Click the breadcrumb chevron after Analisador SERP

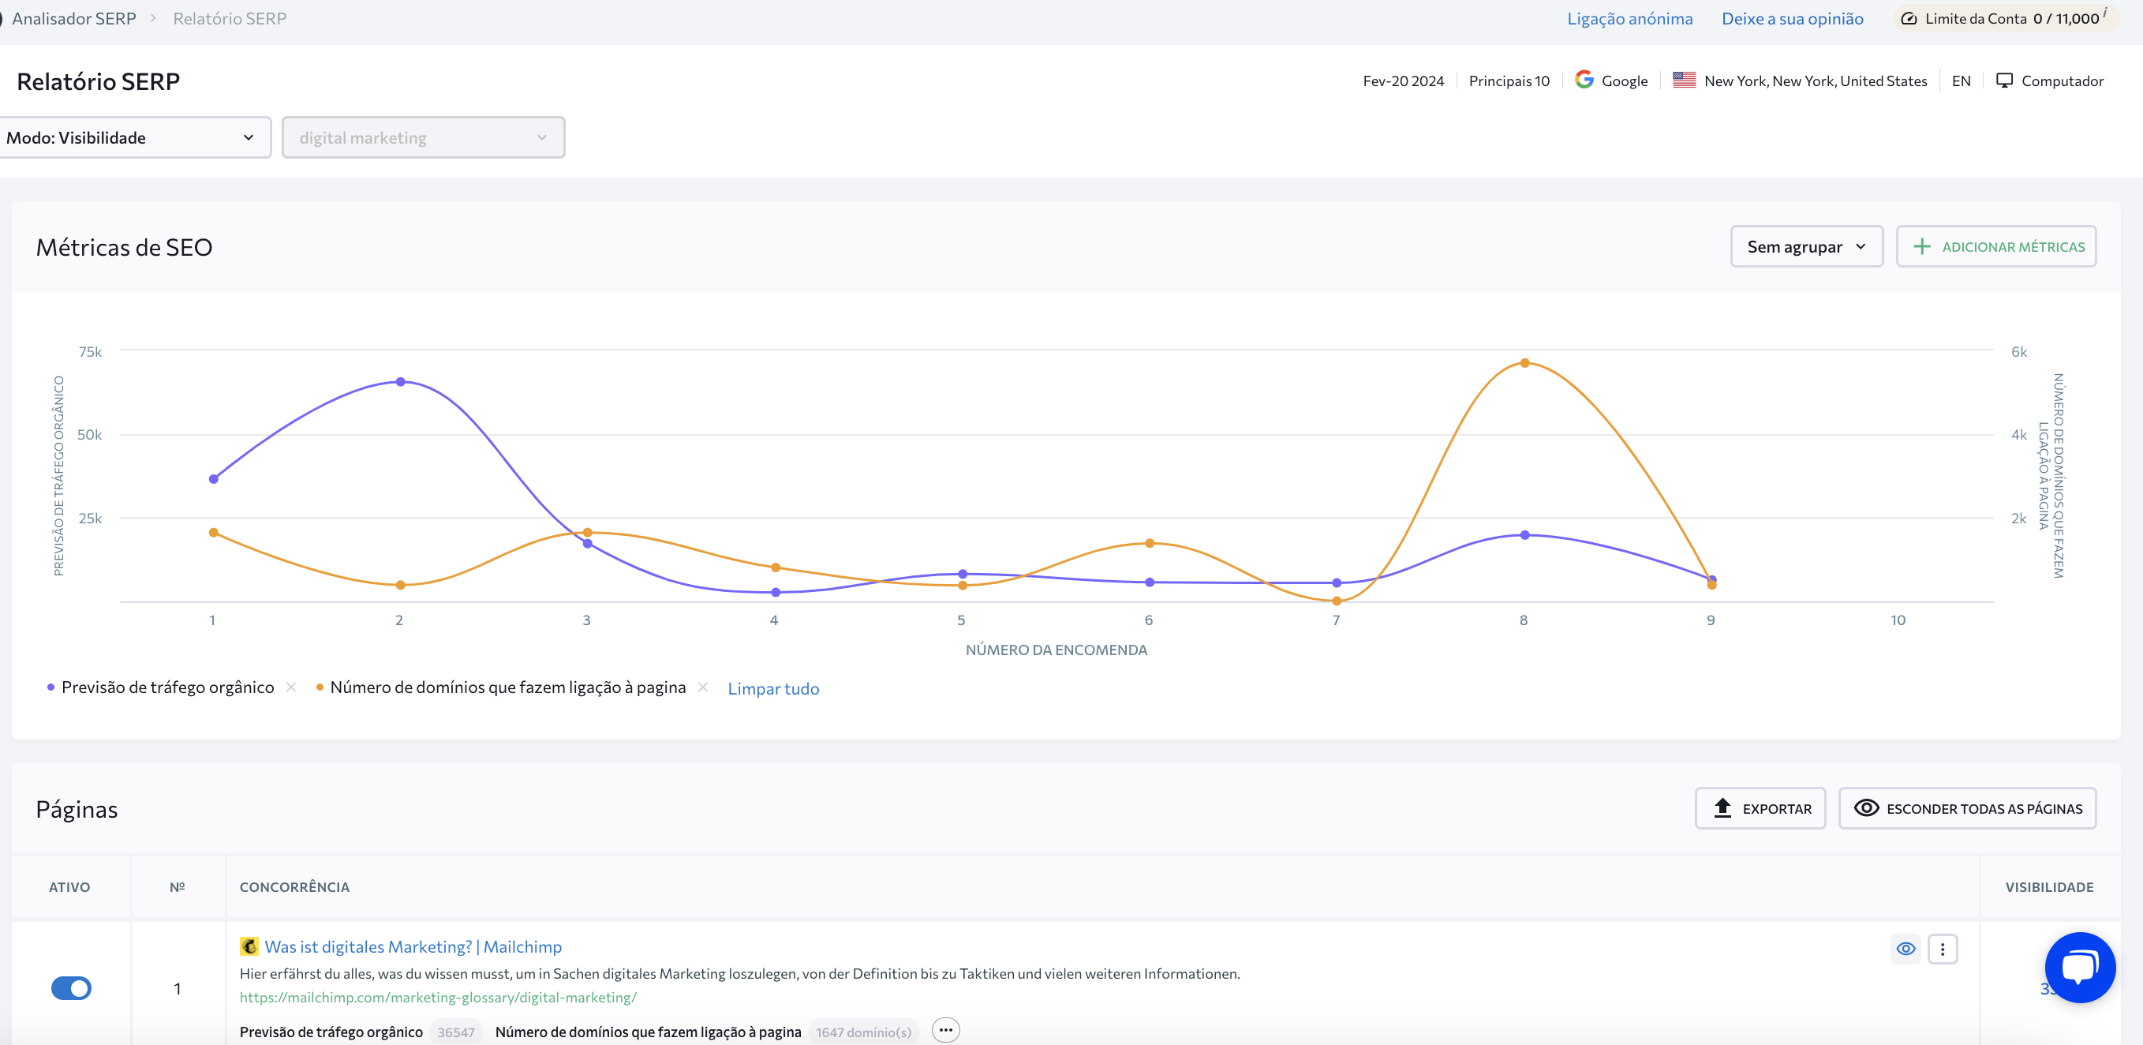pyautogui.click(x=153, y=17)
